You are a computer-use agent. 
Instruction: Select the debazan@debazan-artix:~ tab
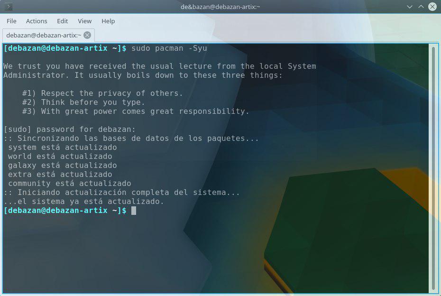point(44,35)
